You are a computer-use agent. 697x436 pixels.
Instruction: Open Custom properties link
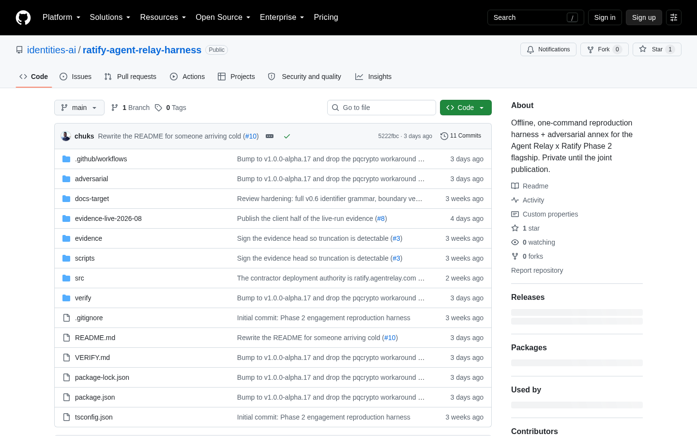tap(545, 214)
